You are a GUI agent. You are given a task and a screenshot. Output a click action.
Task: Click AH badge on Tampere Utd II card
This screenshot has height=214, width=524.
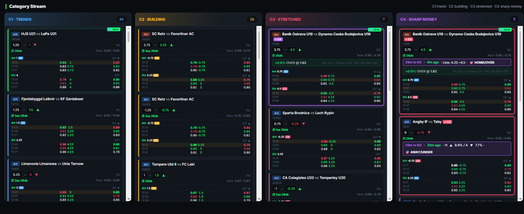(146, 165)
